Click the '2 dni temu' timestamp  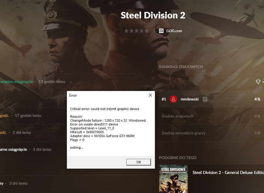[22, 133]
